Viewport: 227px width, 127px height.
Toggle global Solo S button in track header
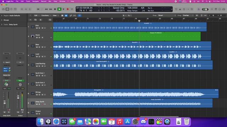(x=40, y=20)
